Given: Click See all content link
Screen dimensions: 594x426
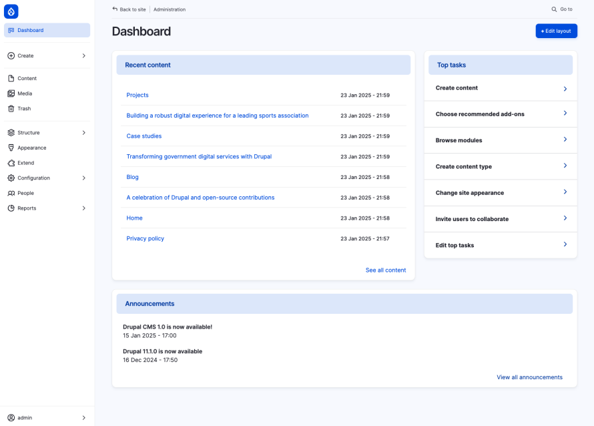Looking at the screenshot, I should [386, 270].
